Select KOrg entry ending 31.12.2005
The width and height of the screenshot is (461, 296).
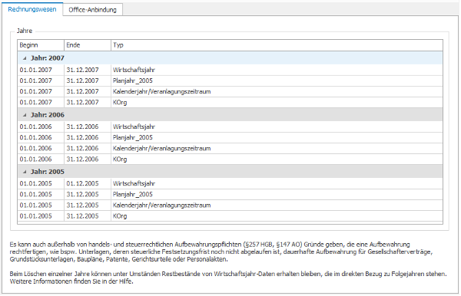230,216
